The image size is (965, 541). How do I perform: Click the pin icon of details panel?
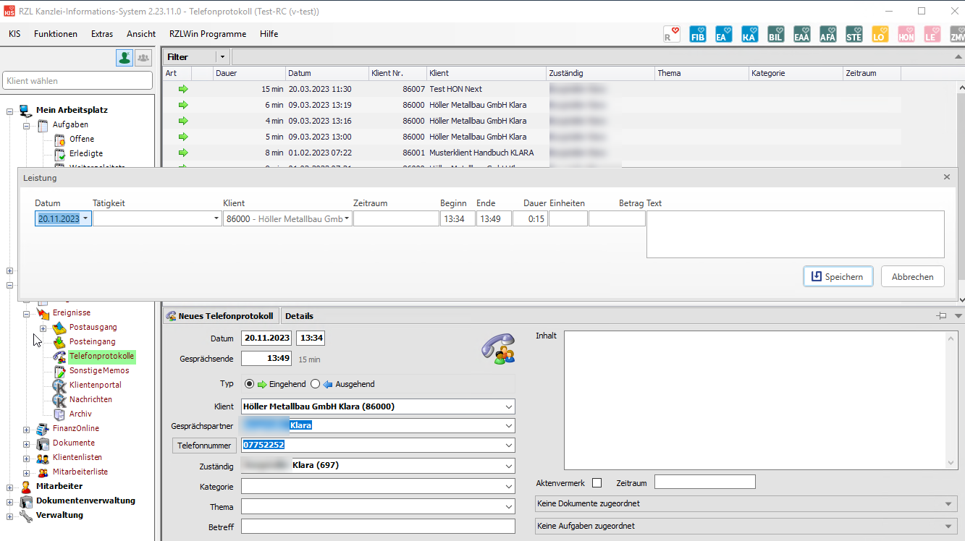click(941, 316)
